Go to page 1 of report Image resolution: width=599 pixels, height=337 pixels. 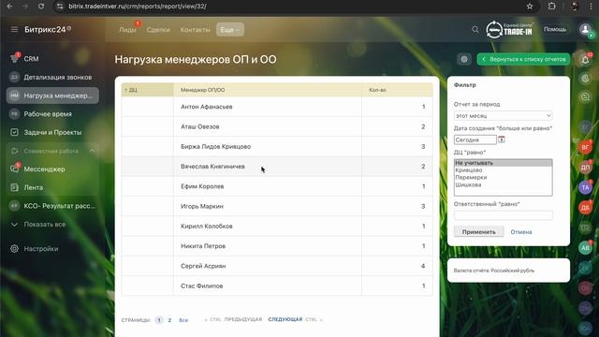[x=159, y=320]
